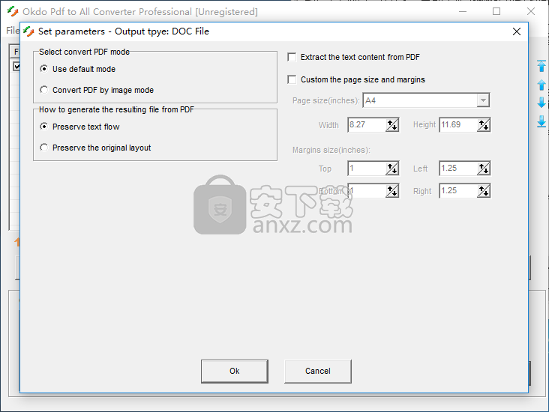Screen dimensions: 549x412
Task: Click the Height value field
Action: point(458,125)
